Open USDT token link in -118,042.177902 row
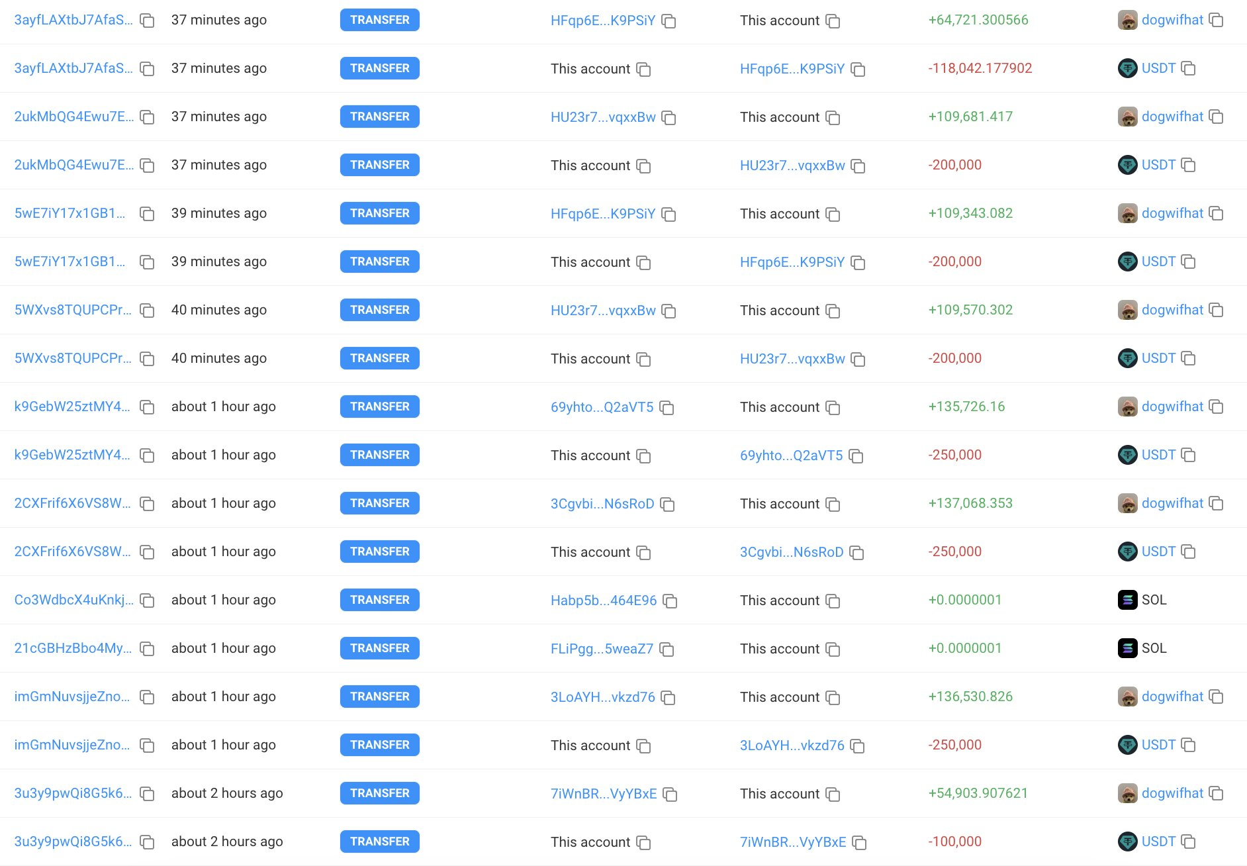 coord(1158,69)
